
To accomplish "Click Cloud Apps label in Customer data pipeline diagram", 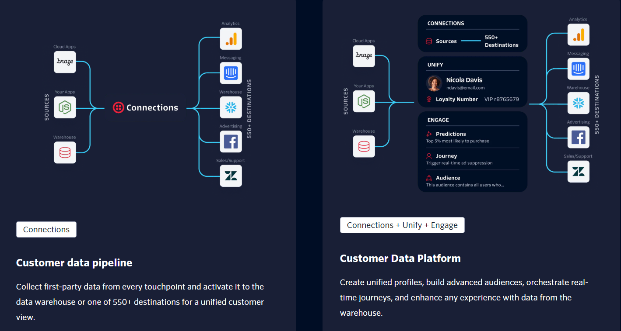I will click(x=65, y=47).
